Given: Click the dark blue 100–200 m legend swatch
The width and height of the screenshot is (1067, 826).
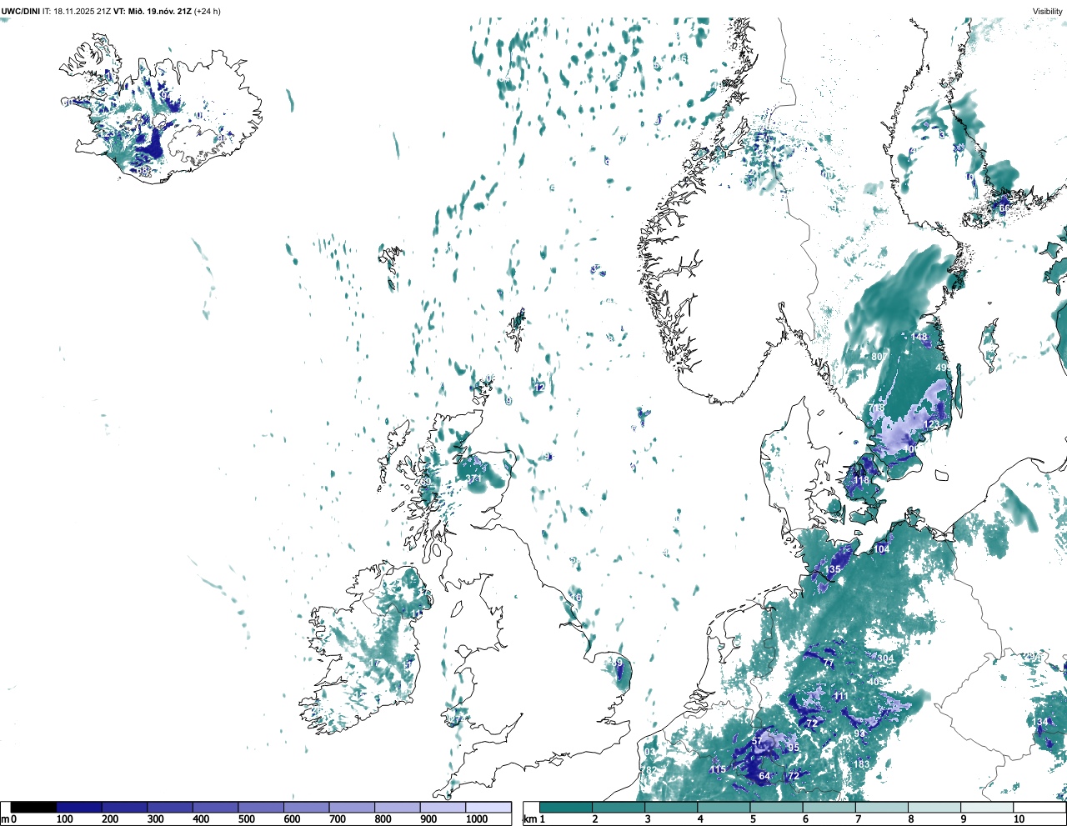Looking at the screenshot, I should click(x=79, y=808).
